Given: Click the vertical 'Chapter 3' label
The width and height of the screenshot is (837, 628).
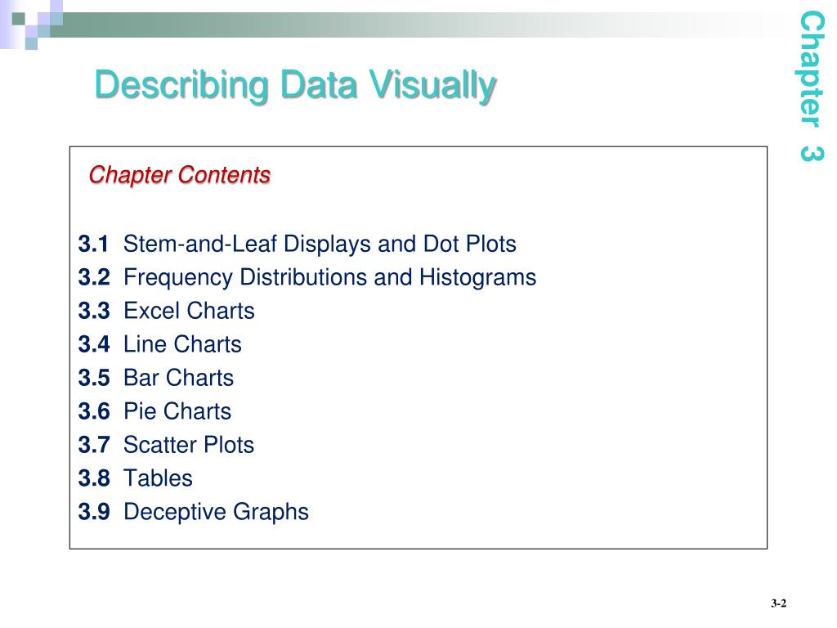Looking at the screenshot, I should (x=812, y=87).
